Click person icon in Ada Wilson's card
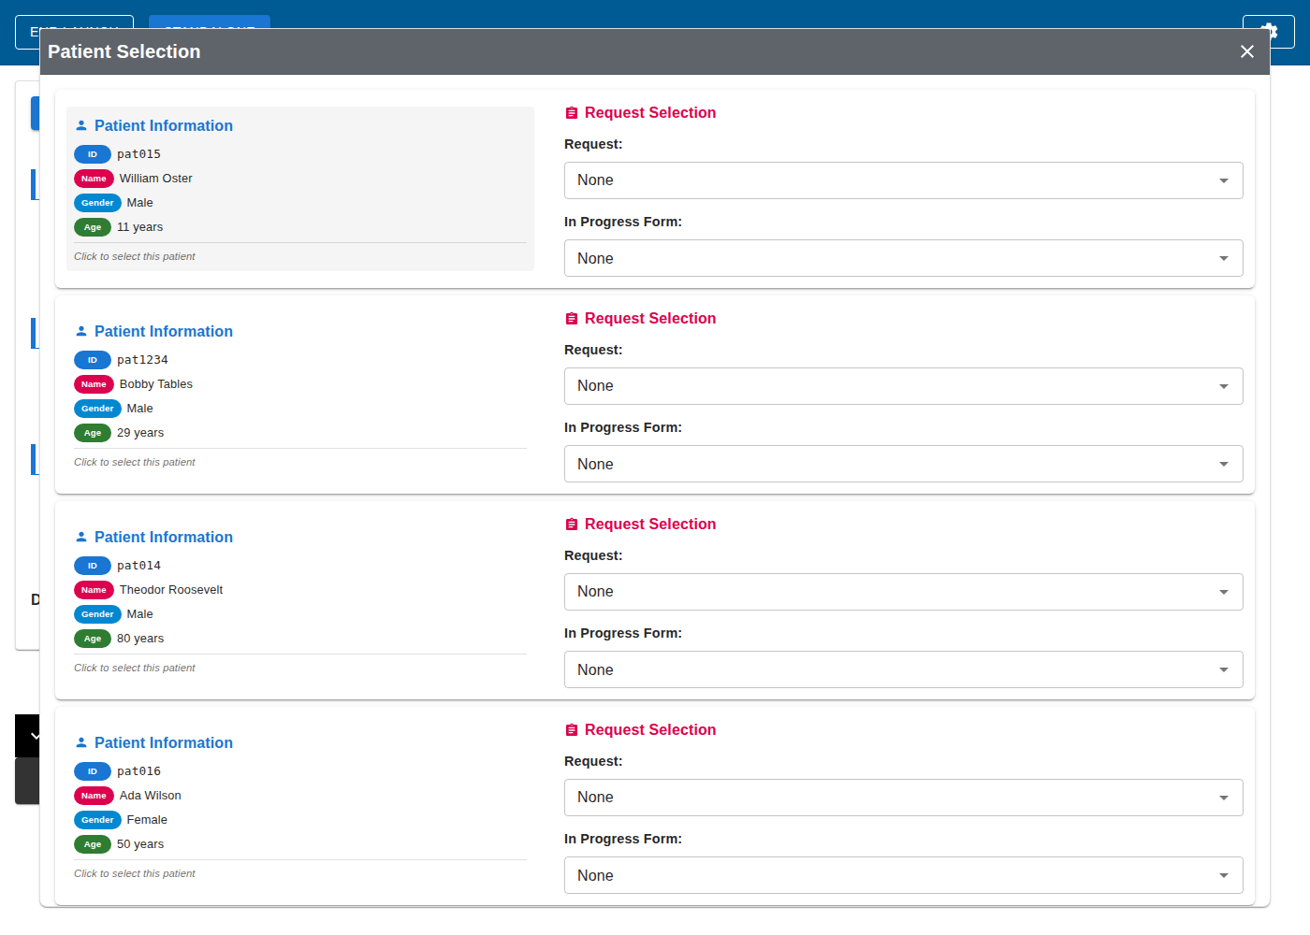This screenshot has width=1310, height=935. click(81, 742)
